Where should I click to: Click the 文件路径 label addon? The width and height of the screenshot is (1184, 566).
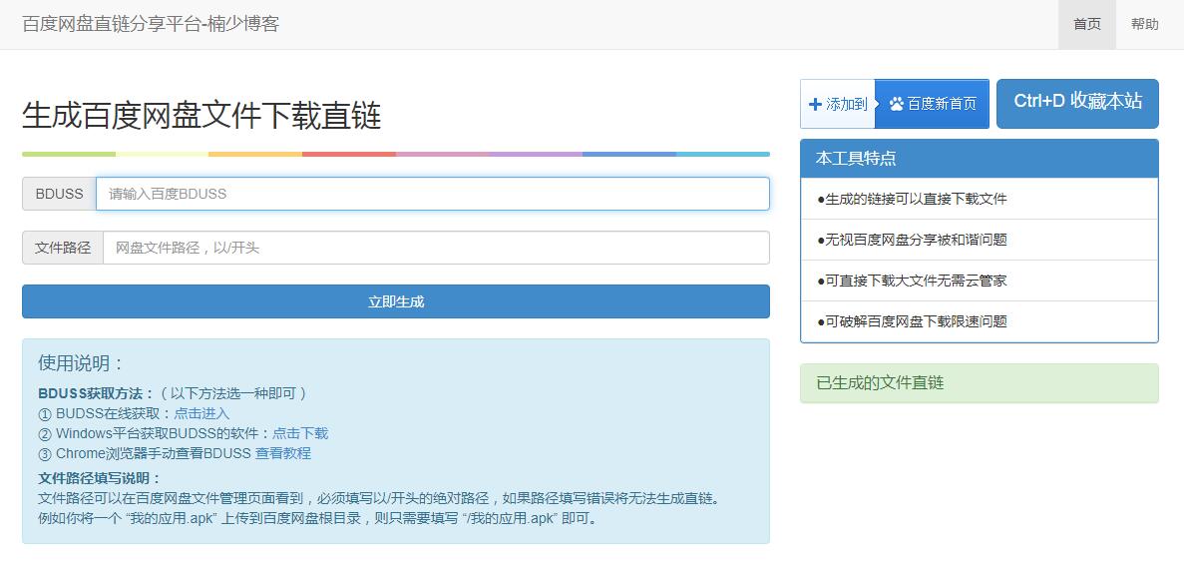(63, 248)
